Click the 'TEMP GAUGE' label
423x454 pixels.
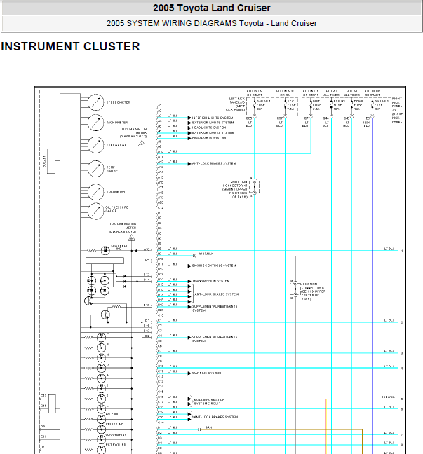112,169
